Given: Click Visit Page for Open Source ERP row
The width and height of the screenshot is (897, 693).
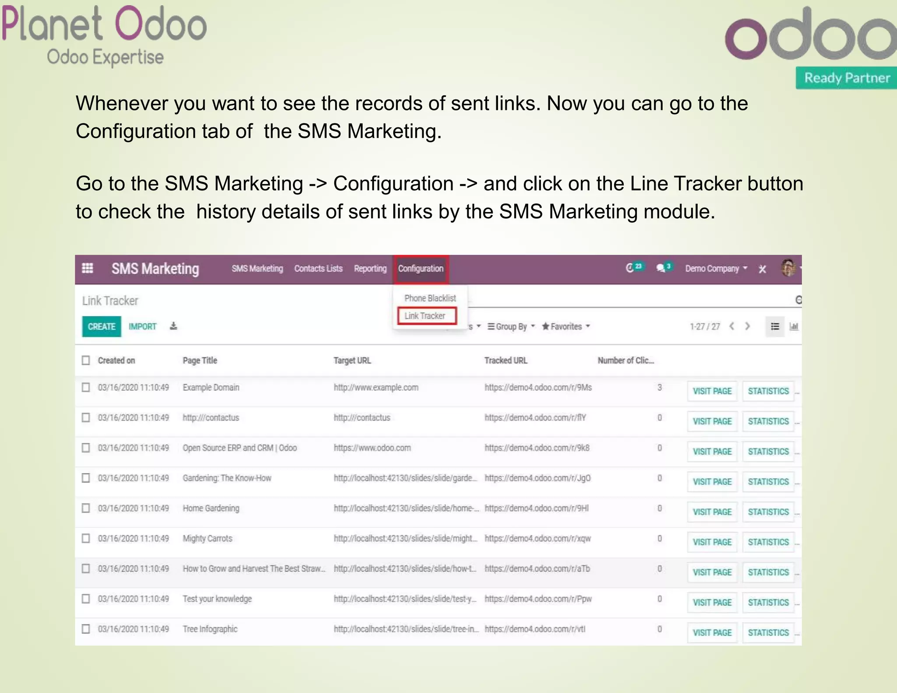Looking at the screenshot, I should pos(712,452).
